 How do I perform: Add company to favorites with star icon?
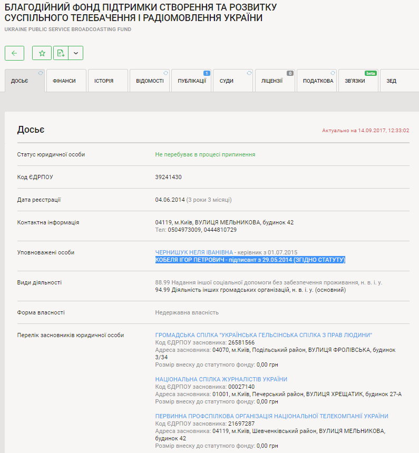(x=42, y=53)
